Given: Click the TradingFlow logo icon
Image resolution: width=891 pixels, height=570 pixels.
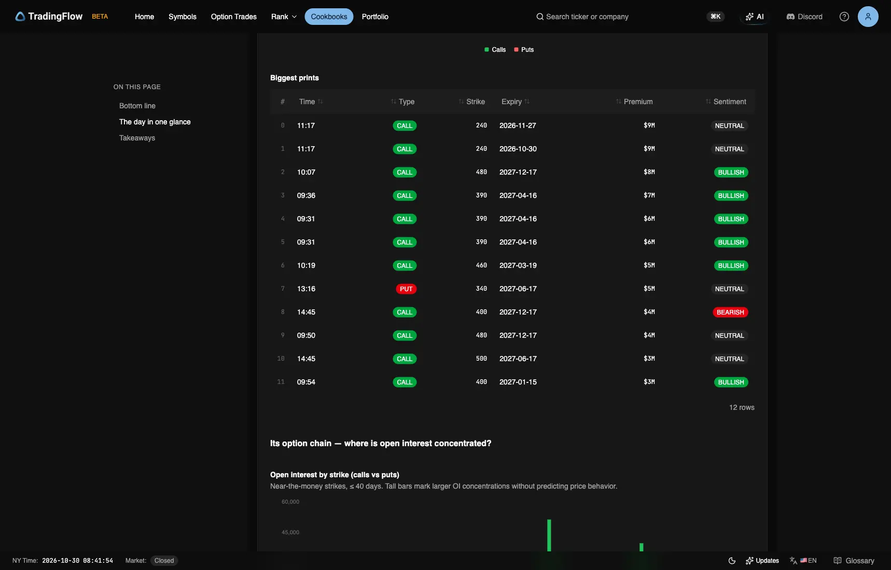Looking at the screenshot, I should click(x=20, y=17).
